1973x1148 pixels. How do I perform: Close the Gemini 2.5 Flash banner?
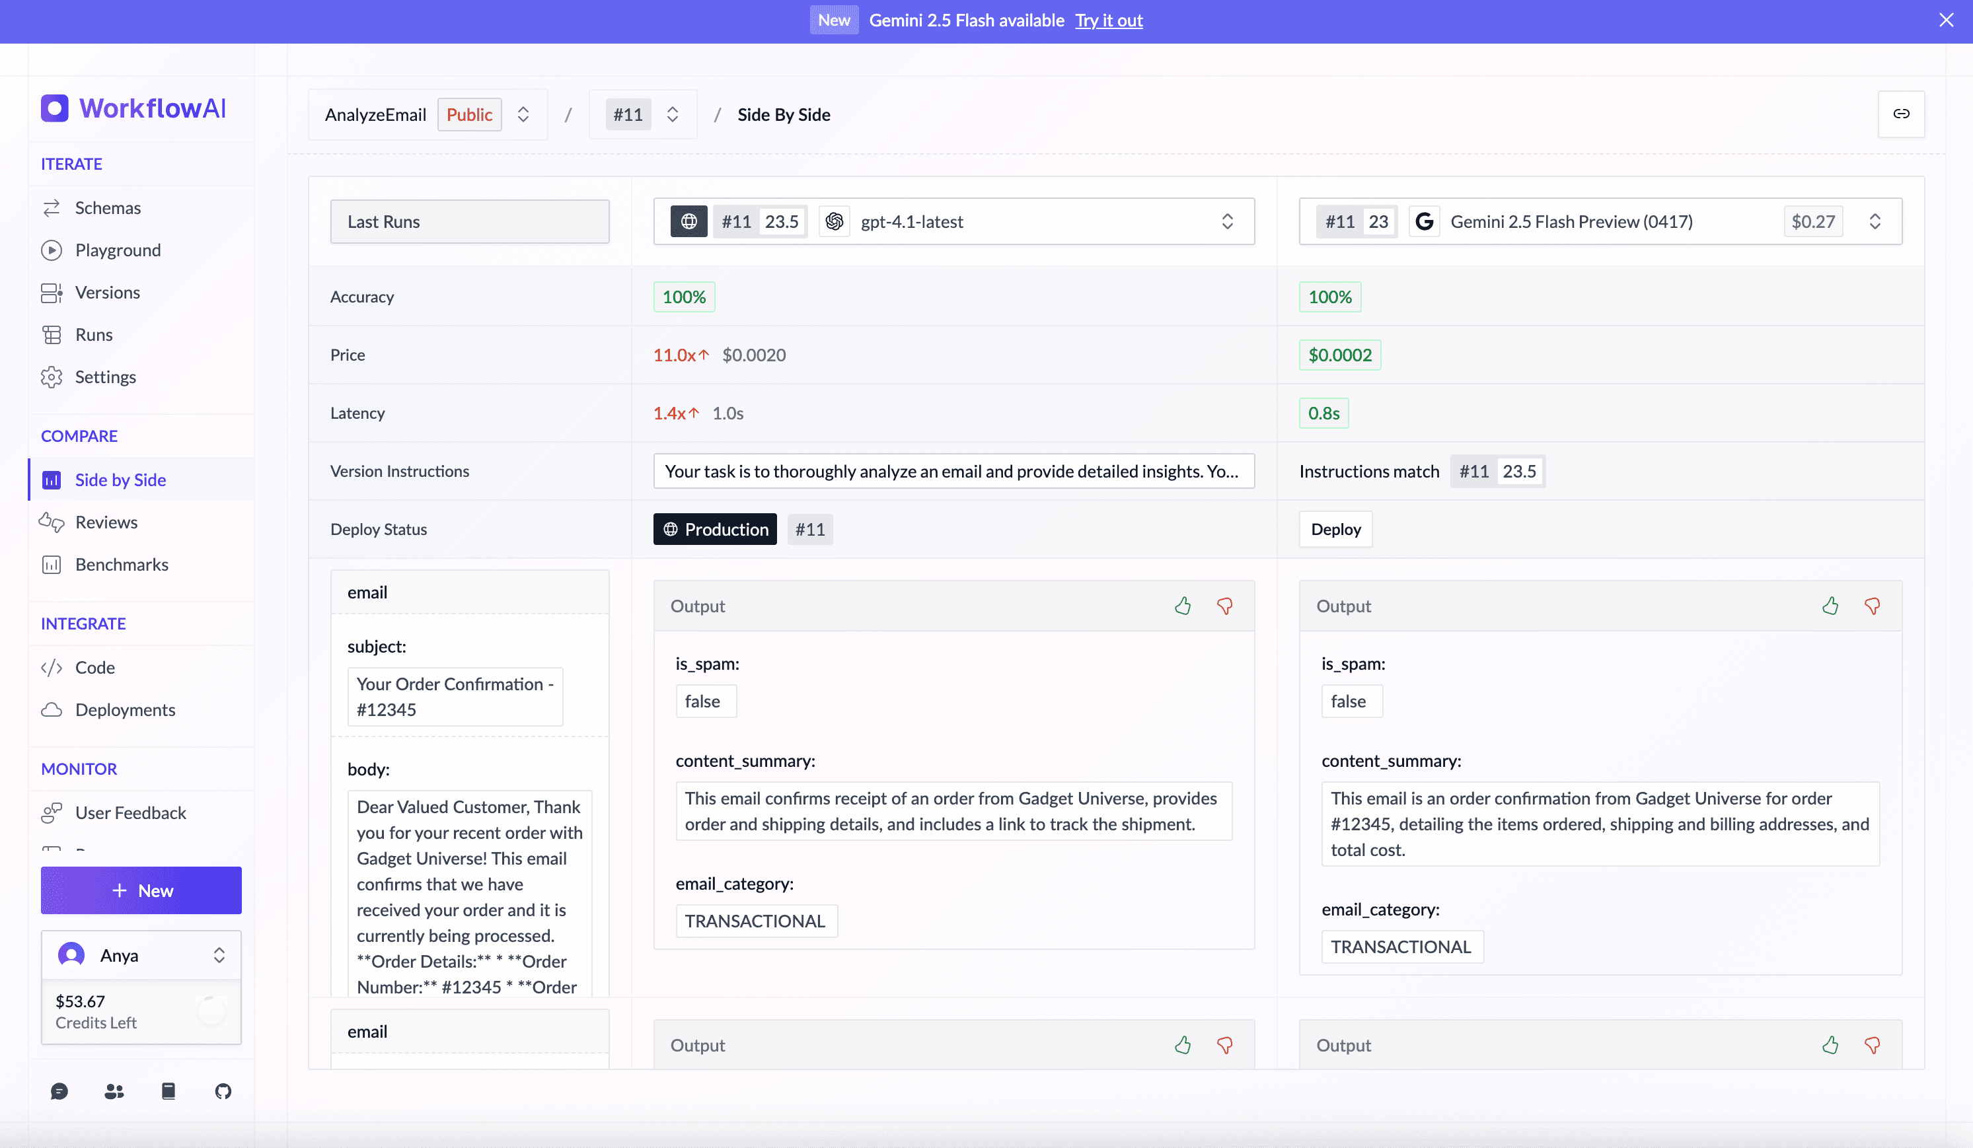click(1946, 20)
